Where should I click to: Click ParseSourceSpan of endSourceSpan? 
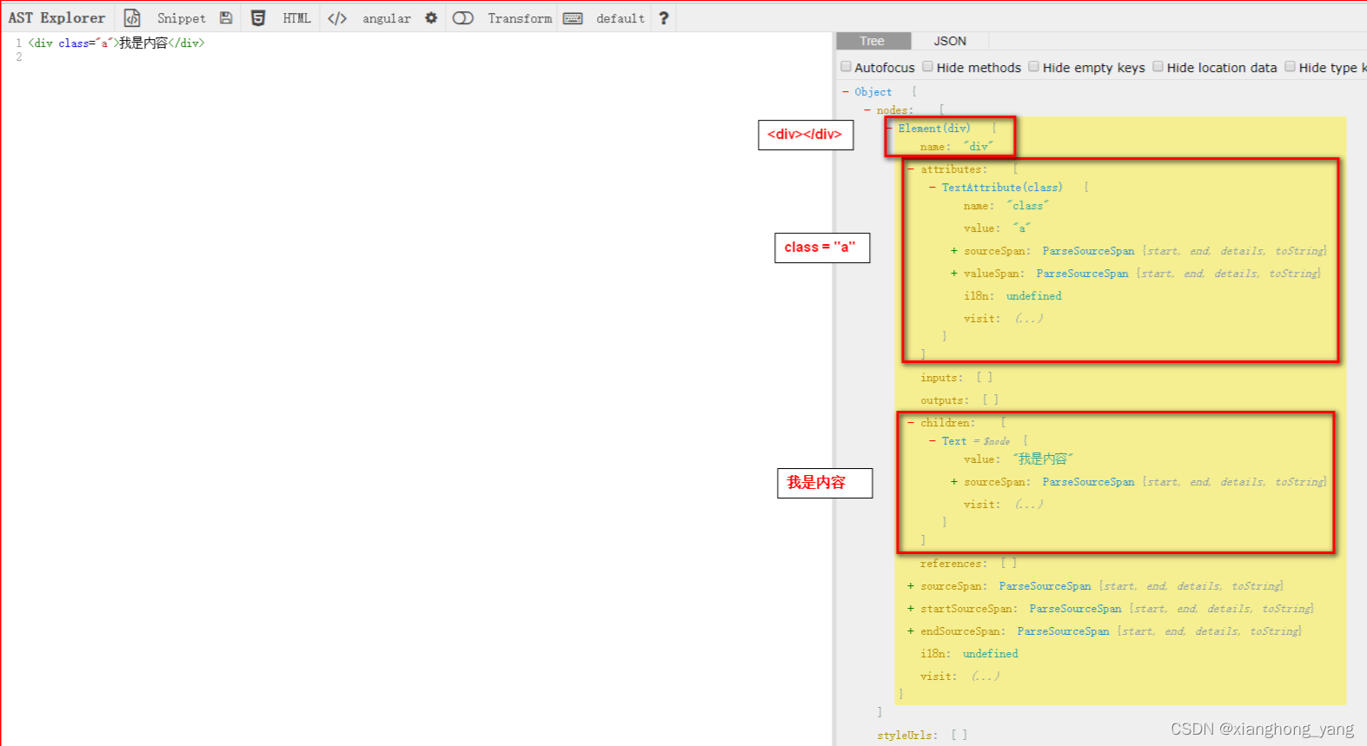[x=1064, y=631]
